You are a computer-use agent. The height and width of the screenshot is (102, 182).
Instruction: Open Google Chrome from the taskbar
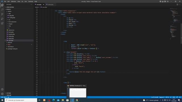click(77, 100)
